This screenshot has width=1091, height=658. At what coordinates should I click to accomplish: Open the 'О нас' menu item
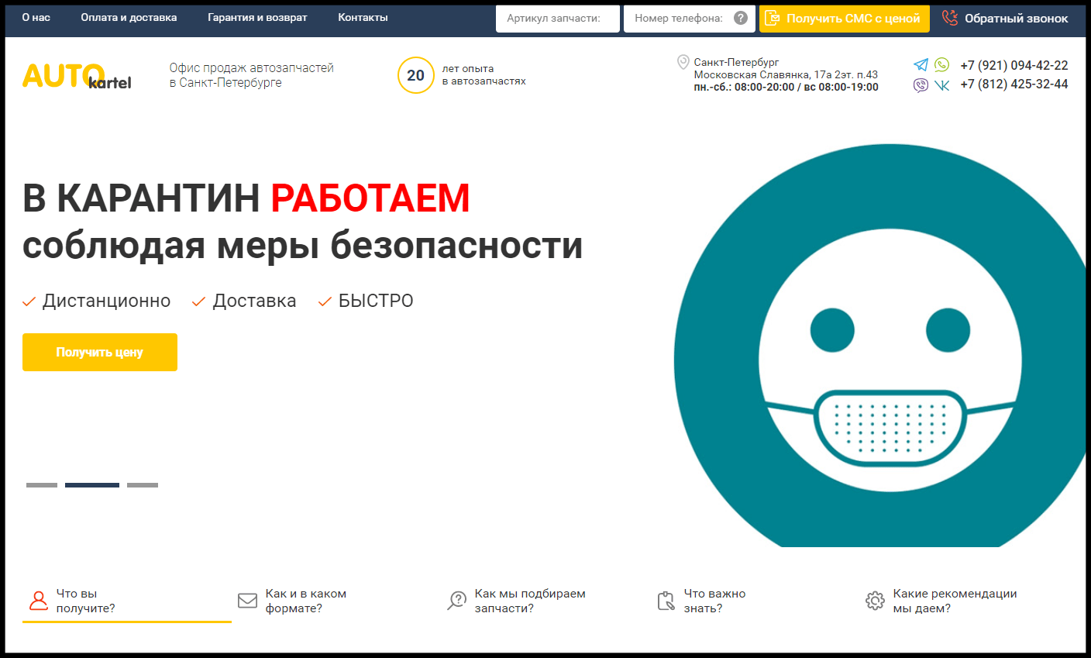click(36, 17)
